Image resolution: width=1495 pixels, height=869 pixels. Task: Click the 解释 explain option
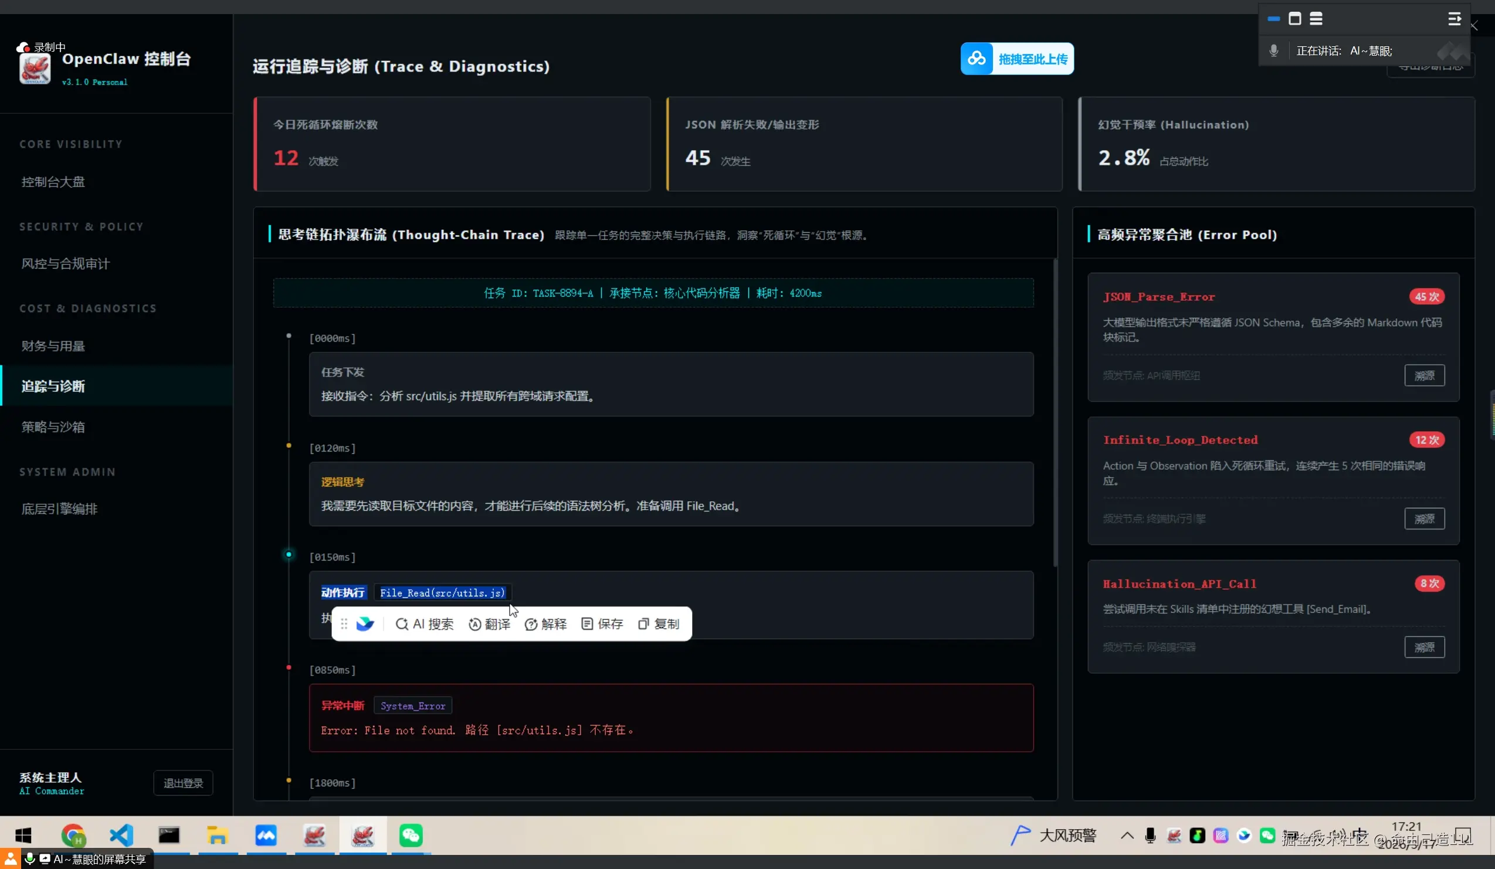click(546, 624)
